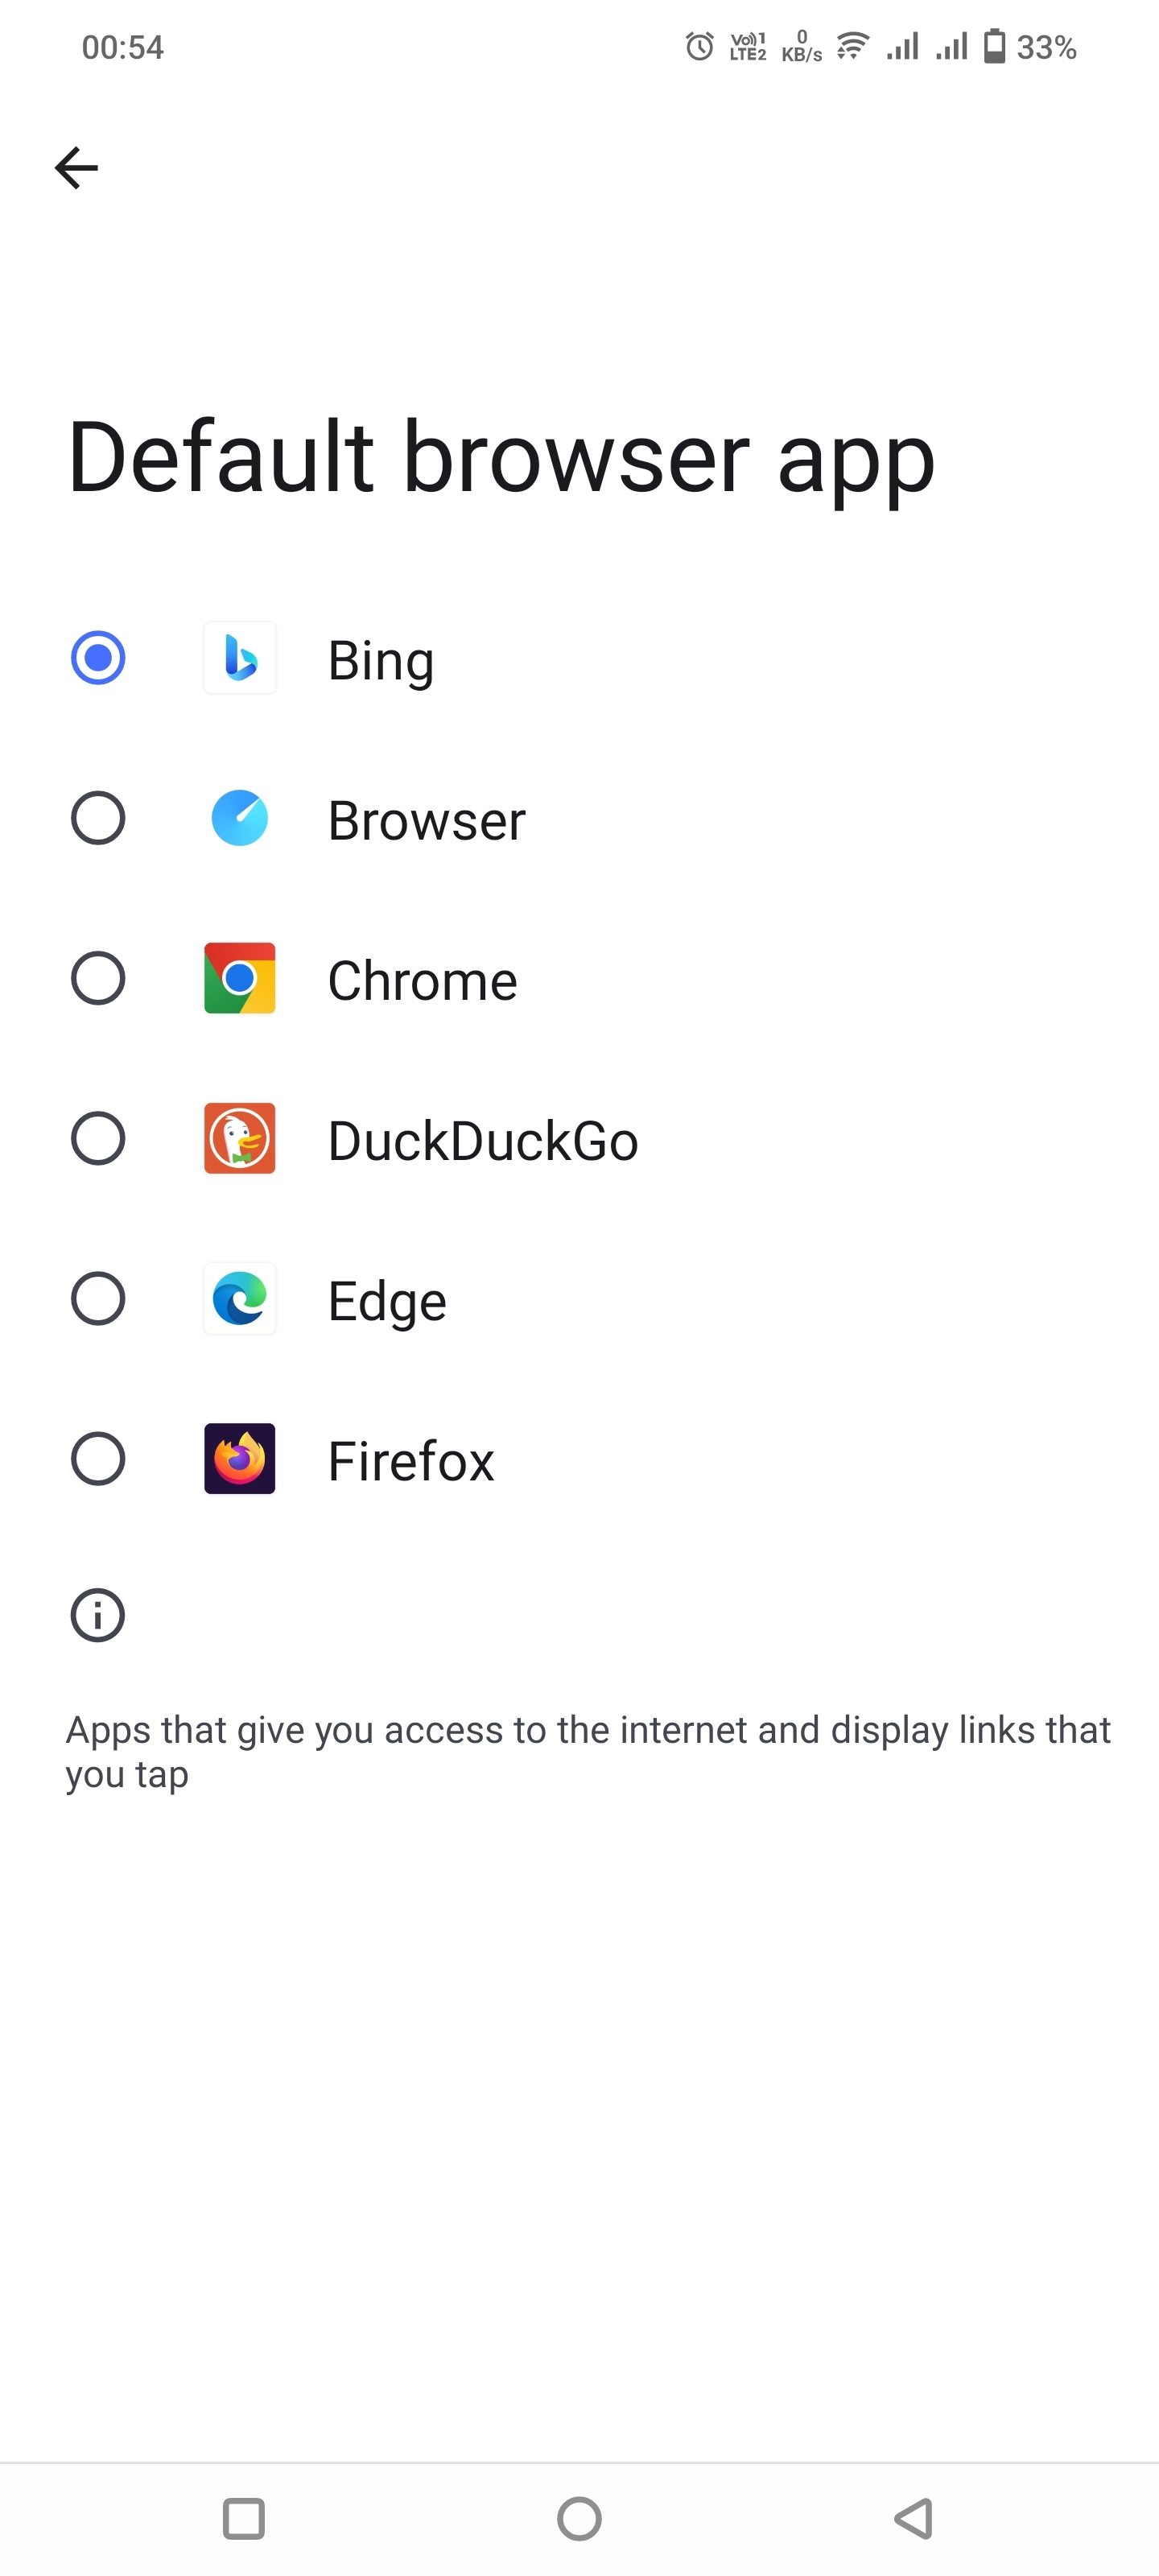Select the Edge radio button

click(x=98, y=1298)
